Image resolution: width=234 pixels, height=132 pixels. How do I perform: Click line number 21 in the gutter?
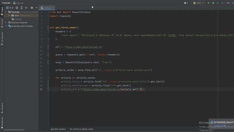[x=41, y=89]
